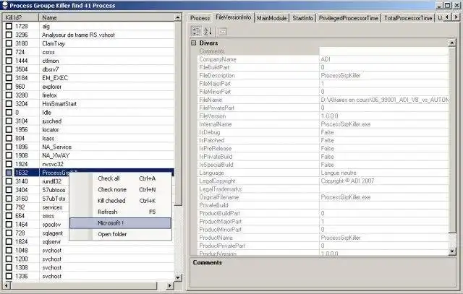Uncheck the ProcessGrpKiller row checkbox 1632

coord(9,173)
